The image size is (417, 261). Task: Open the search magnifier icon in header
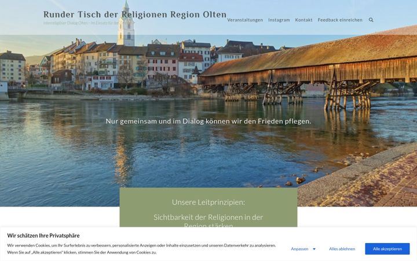[371, 20]
